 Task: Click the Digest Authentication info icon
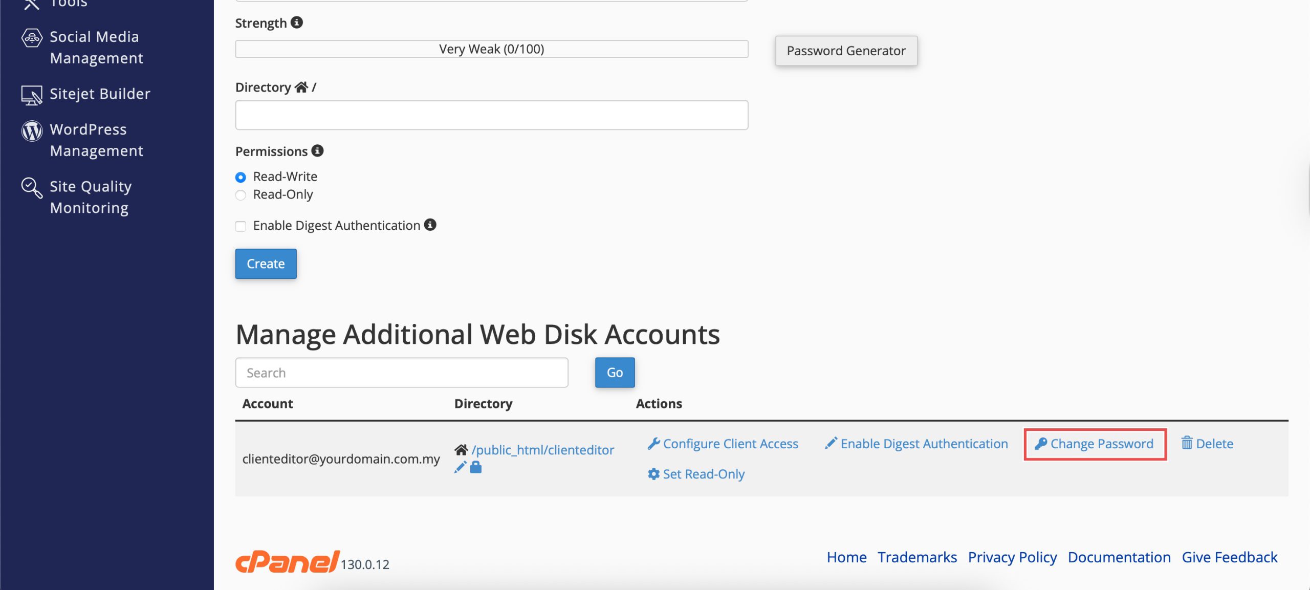(x=430, y=225)
